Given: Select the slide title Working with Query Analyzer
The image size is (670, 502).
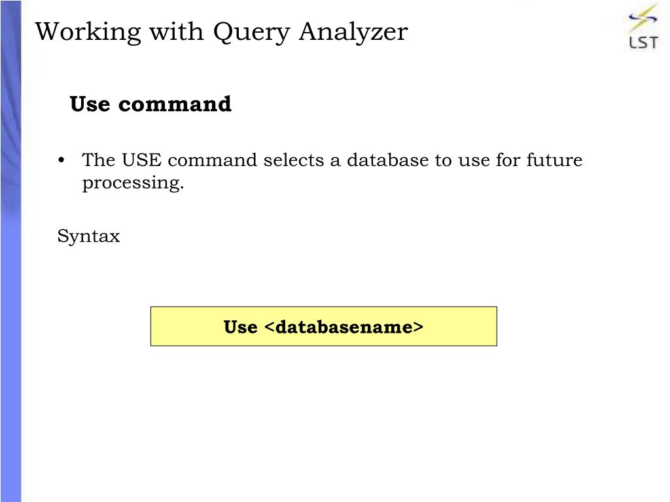Looking at the screenshot, I should coord(221,32).
